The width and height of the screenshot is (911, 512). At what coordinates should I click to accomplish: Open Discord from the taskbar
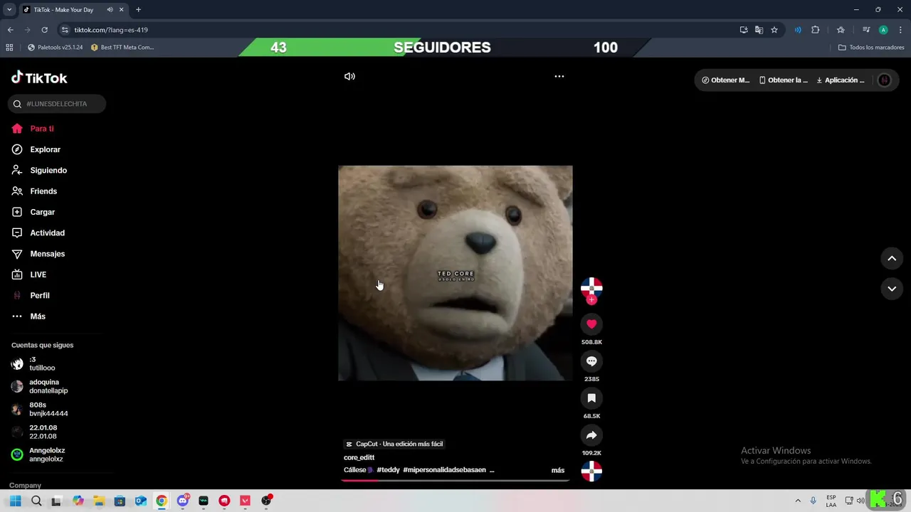[183, 501]
